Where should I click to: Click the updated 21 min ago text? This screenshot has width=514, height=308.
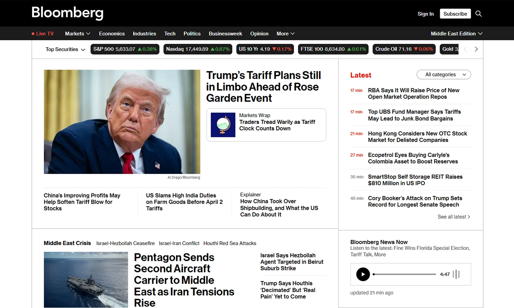(372, 293)
